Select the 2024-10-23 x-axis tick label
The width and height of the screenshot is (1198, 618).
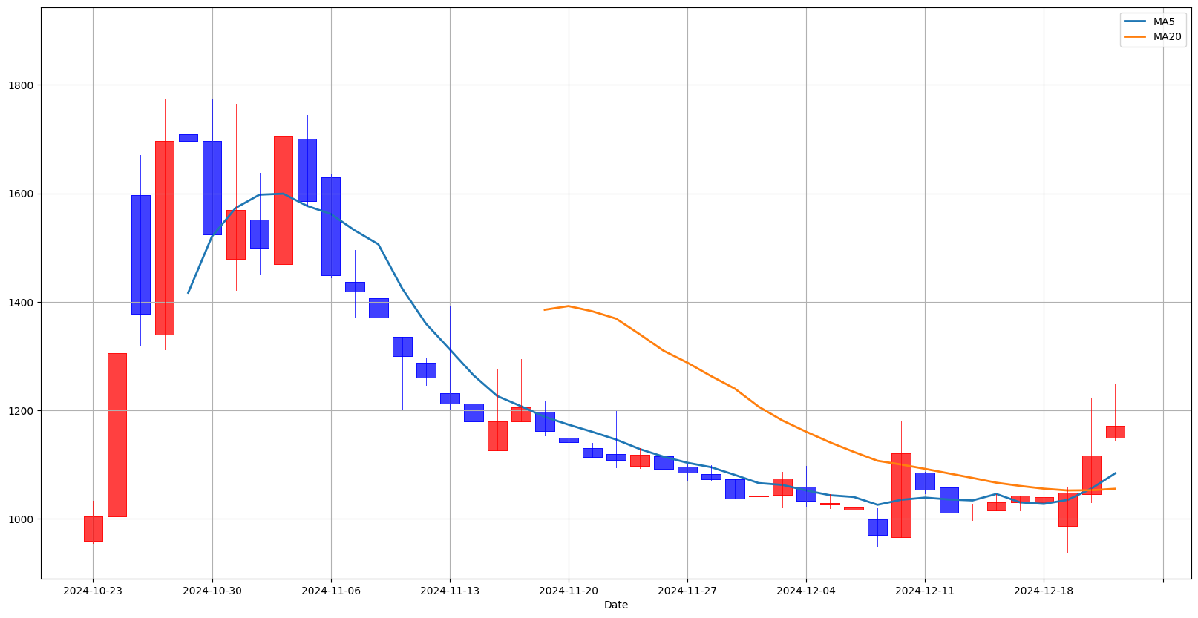pyautogui.click(x=93, y=591)
